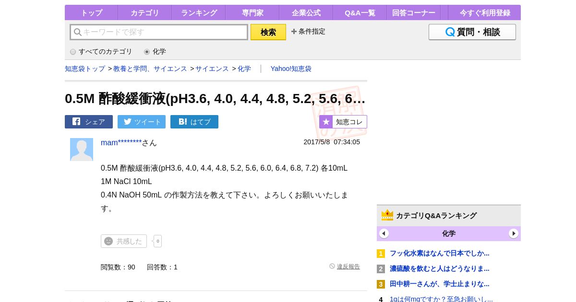Image resolution: width=576 pixels, height=302 pixels.
Task: Select the すべてのカテゴリ radio button
Action: point(73,52)
